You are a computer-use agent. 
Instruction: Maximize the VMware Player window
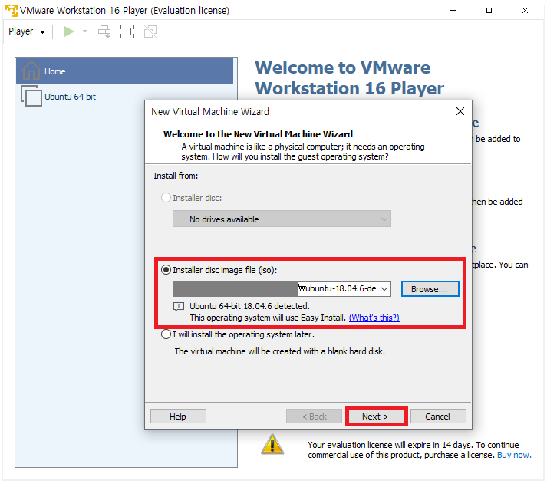tap(489, 11)
